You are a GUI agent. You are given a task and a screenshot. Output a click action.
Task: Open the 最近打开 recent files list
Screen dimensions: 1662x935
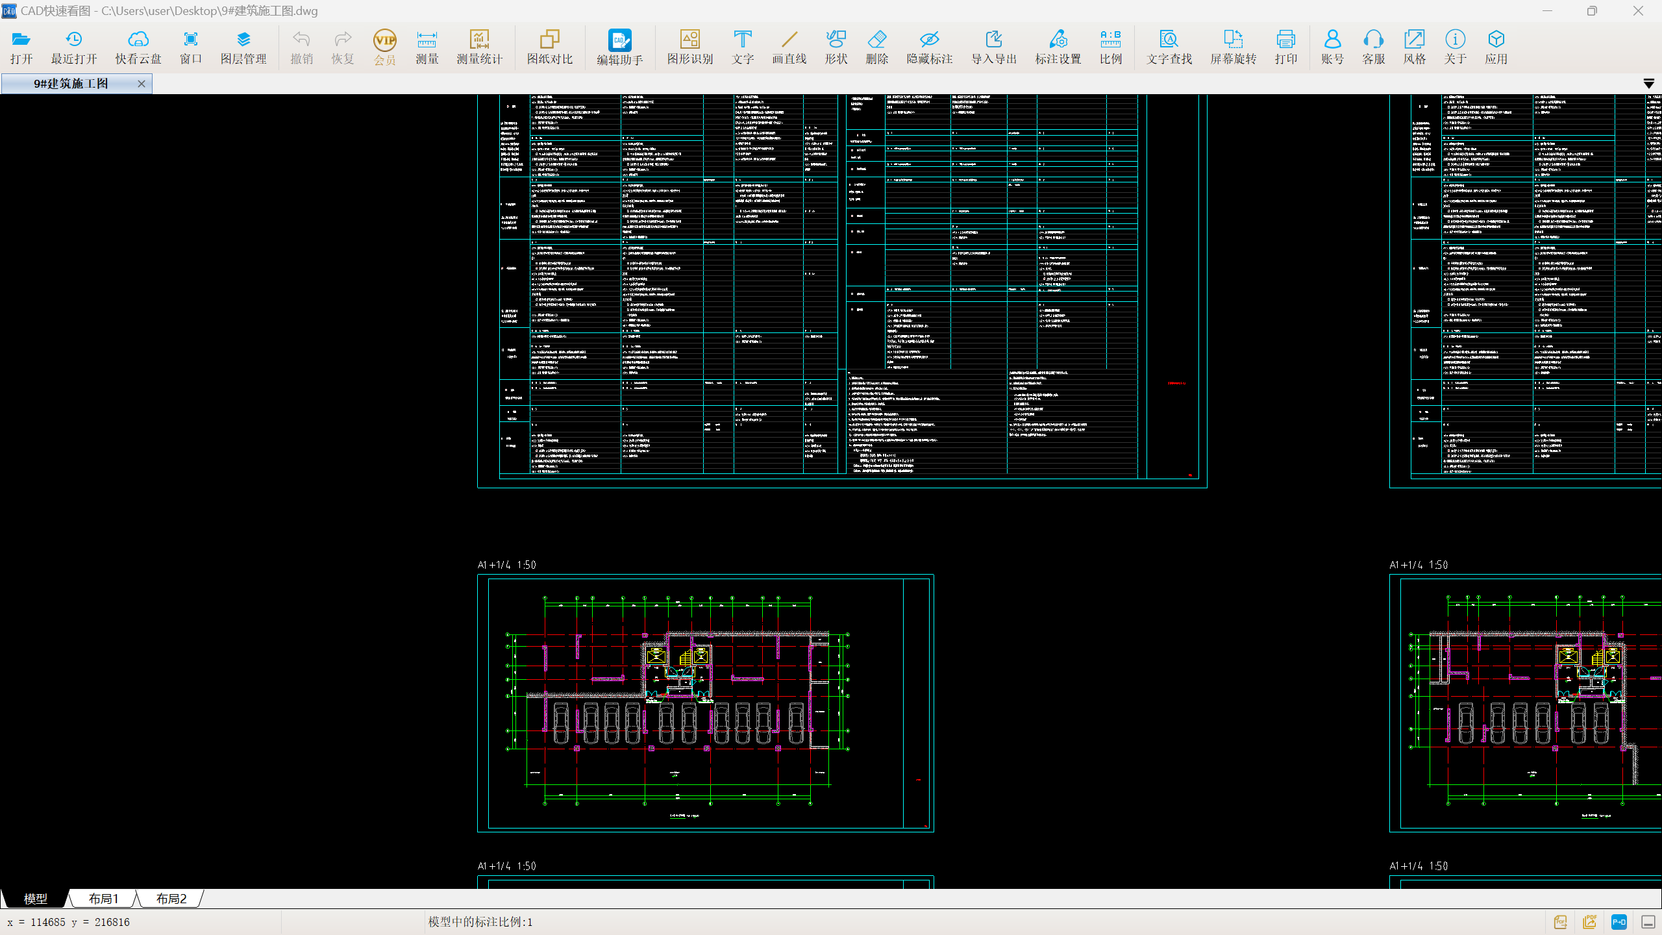[74, 47]
